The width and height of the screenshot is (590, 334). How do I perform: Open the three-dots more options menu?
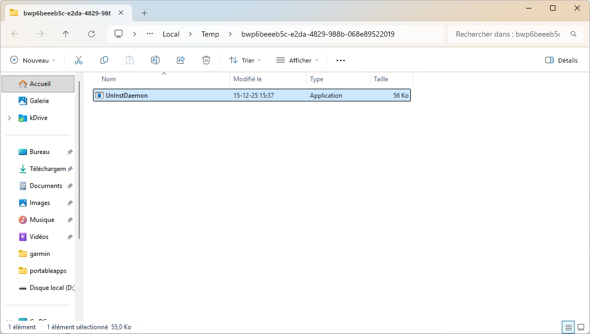point(341,61)
